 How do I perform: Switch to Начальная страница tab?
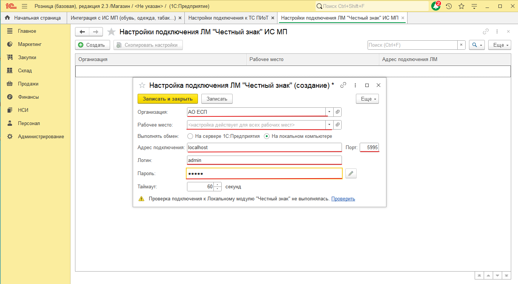pyautogui.click(x=33, y=18)
